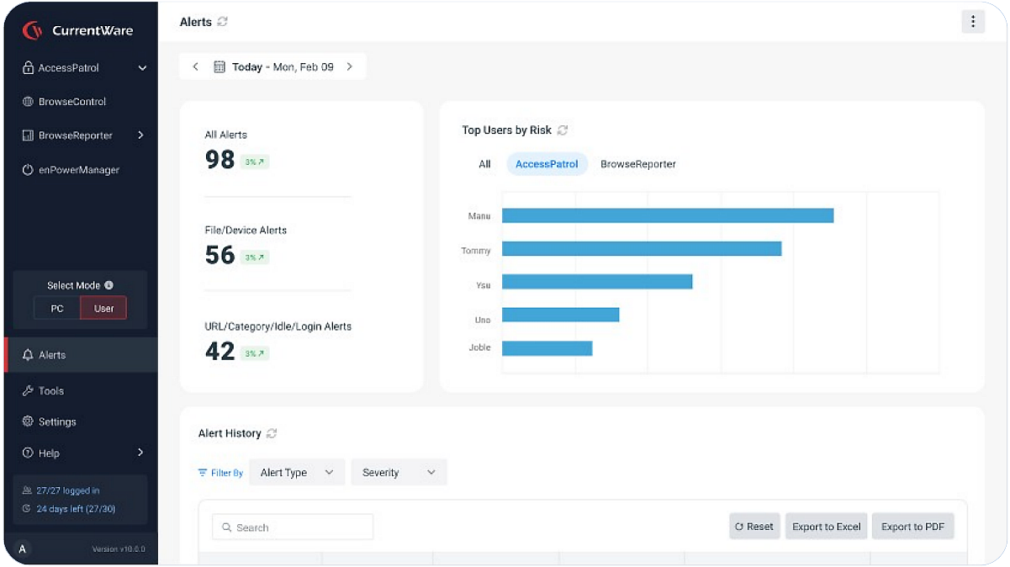This screenshot has height=567, width=1010.
Task: Click the CurrentWare logo
Action: tap(77, 30)
